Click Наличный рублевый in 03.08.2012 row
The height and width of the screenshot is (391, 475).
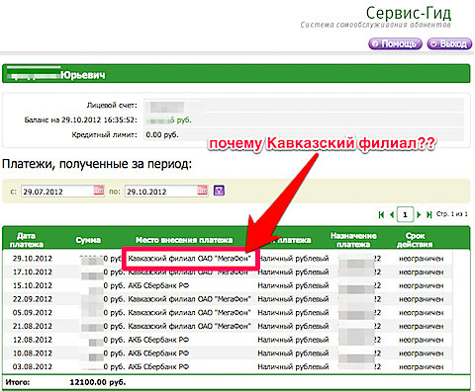click(293, 366)
